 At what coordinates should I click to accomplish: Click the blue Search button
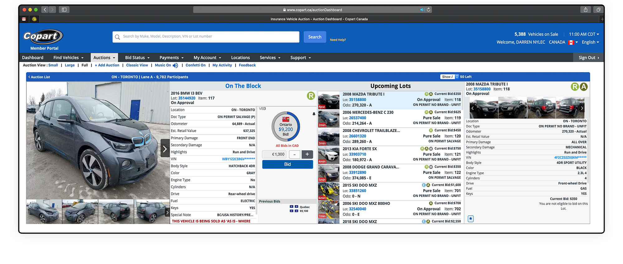[x=315, y=37]
